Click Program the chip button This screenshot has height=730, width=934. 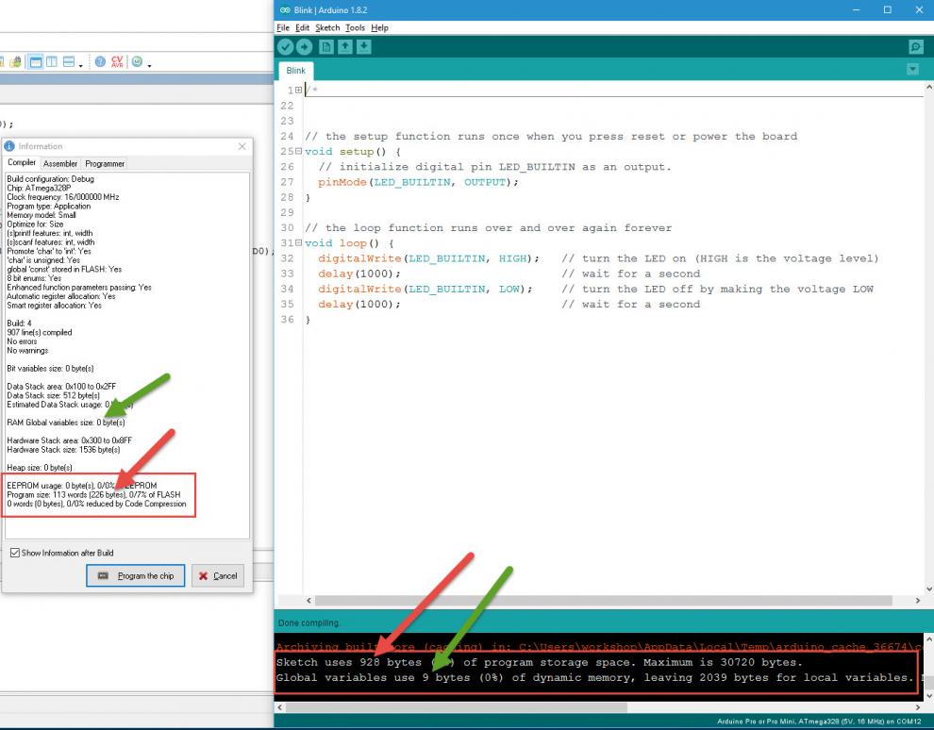135,575
